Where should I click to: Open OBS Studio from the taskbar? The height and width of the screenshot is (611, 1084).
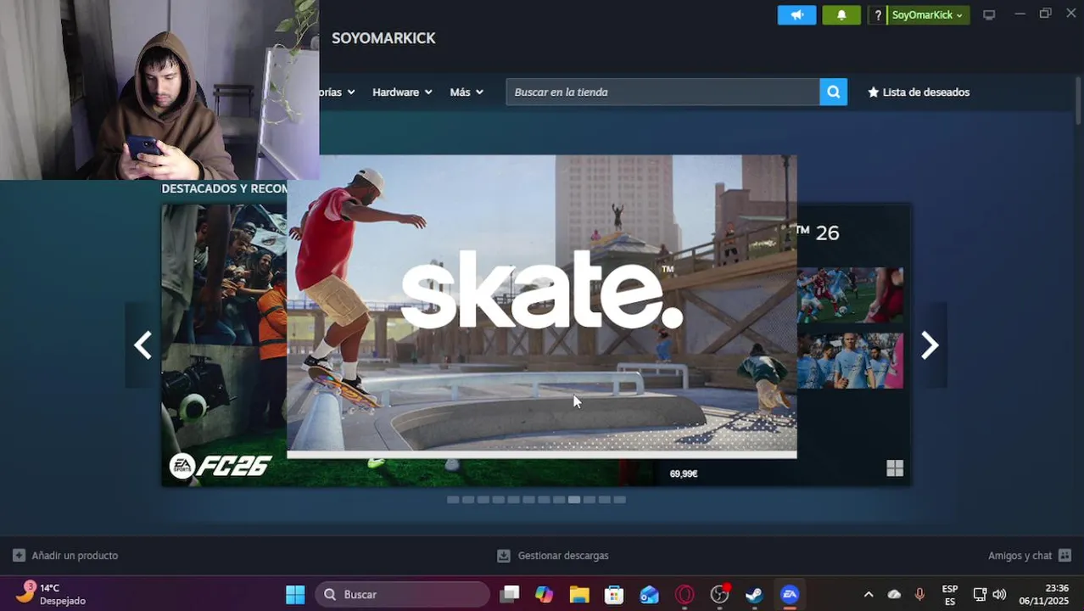720,595
